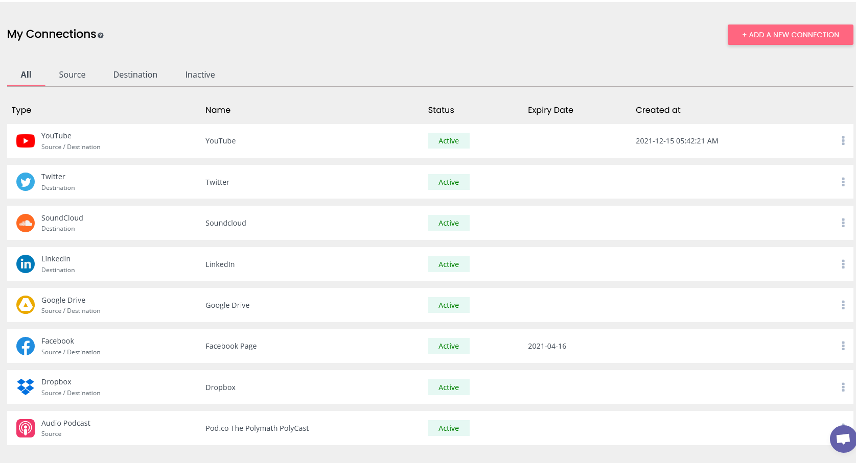Click the LinkedIn logo icon

pos(26,264)
